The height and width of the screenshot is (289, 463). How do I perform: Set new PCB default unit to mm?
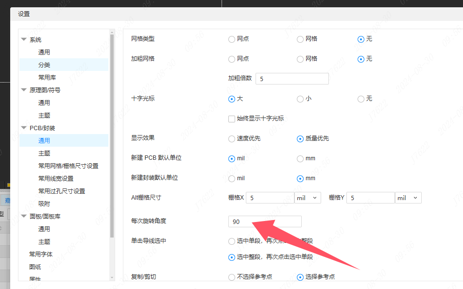pos(300,159)
